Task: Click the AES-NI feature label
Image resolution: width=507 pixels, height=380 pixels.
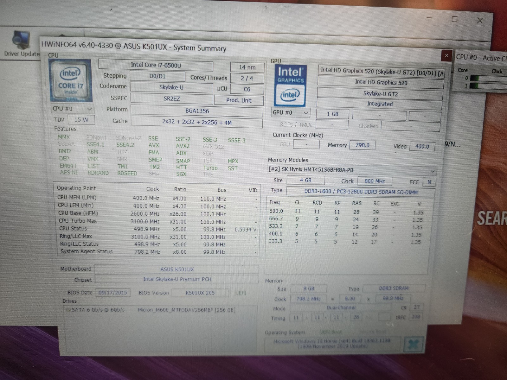Action: click(69, 173)
